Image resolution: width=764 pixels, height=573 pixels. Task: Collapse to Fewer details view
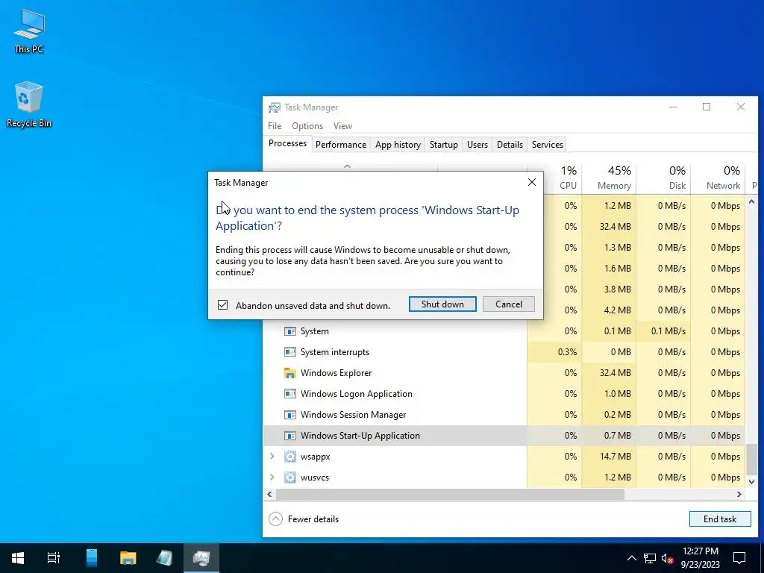tap(303, 519)
